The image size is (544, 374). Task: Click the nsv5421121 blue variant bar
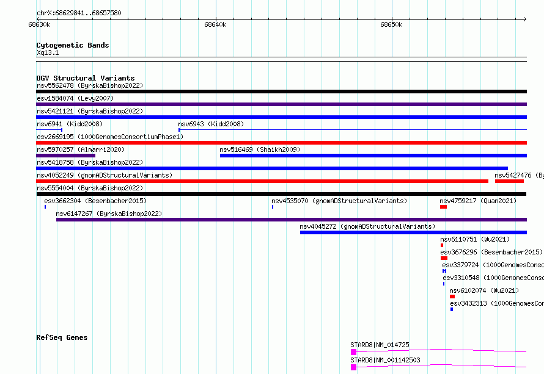[281, 117]
